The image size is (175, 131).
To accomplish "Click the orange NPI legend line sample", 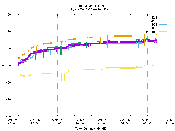I will coord(163,28).
